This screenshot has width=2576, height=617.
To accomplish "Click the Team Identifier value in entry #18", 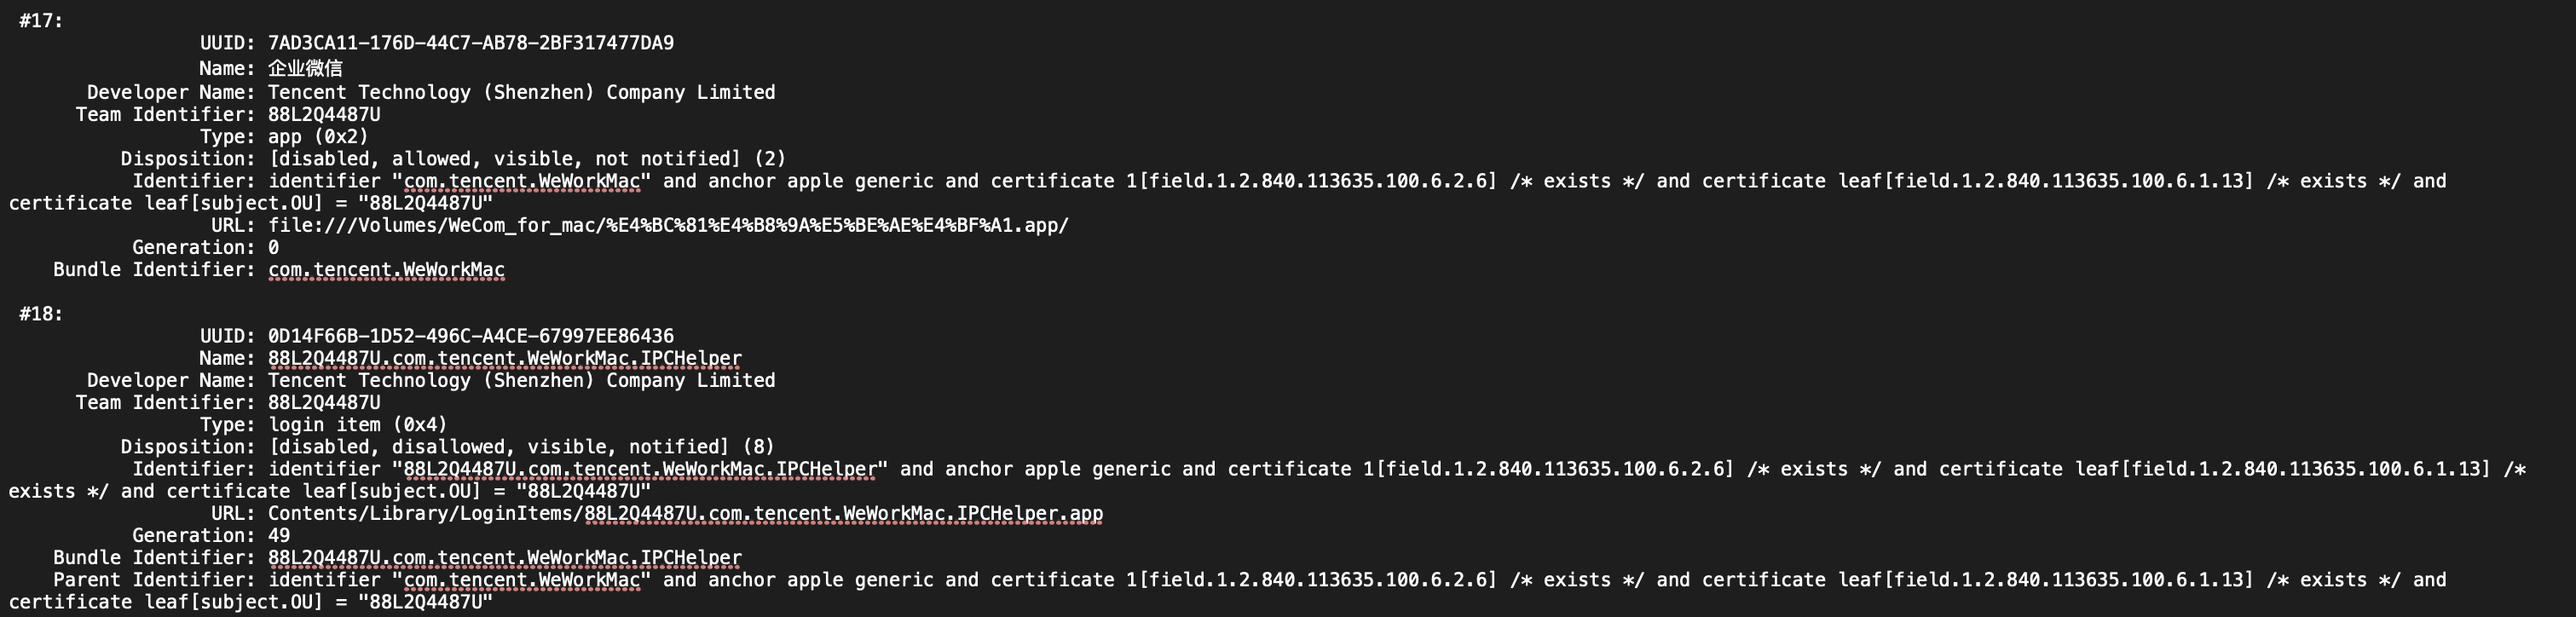I will 324,402.
